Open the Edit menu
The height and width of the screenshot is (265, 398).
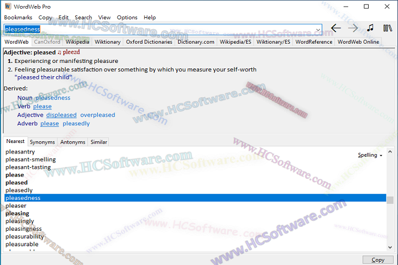coord(64,18)
